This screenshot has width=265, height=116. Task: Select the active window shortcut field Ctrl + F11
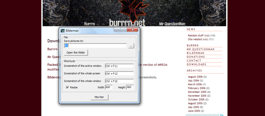coord(119,66)
